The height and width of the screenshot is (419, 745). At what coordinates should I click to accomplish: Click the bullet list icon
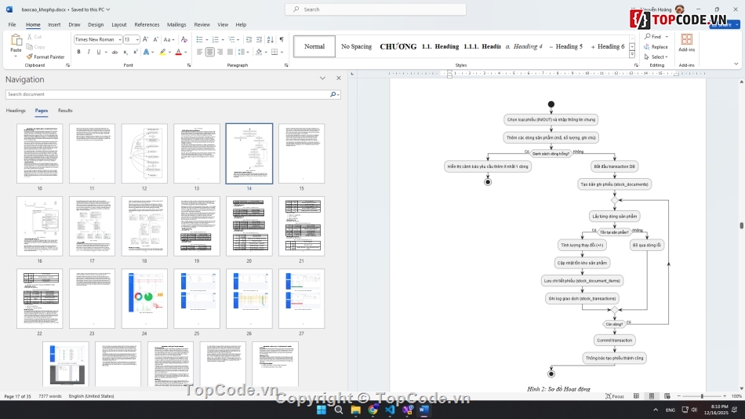pyautogui.click(x=200, y=39)
